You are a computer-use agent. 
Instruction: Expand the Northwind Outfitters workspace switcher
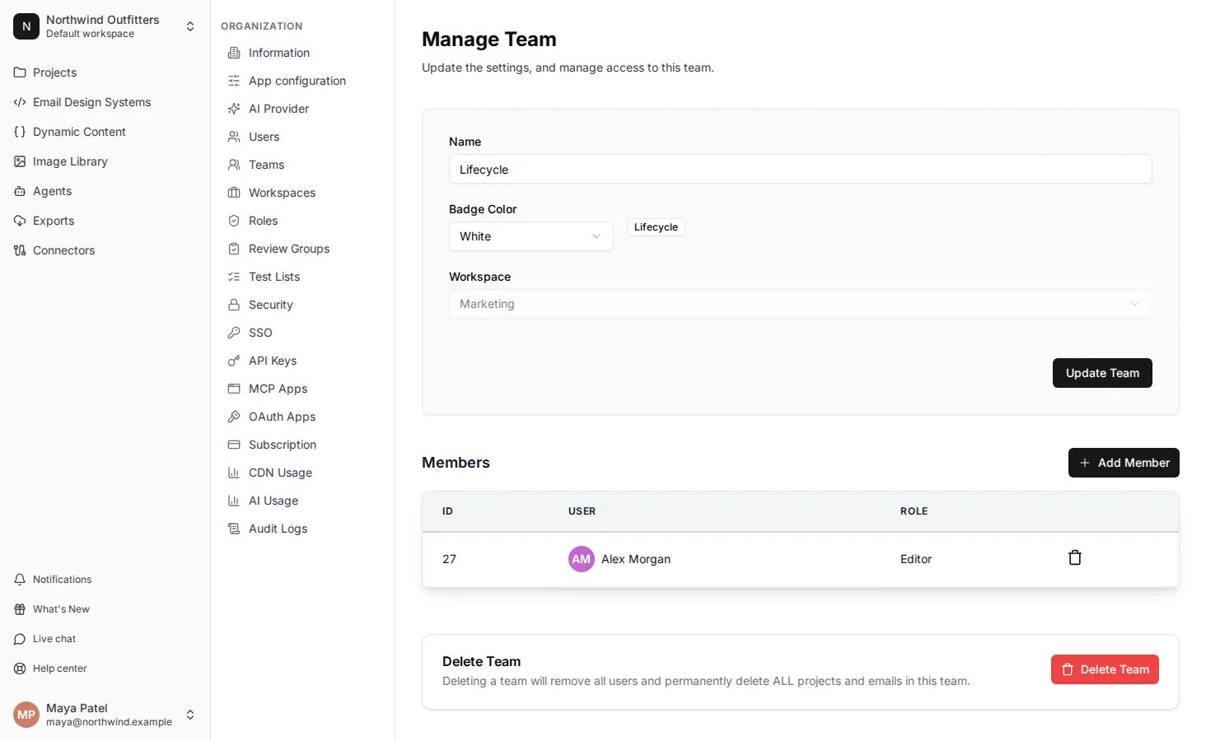point(190,26)
